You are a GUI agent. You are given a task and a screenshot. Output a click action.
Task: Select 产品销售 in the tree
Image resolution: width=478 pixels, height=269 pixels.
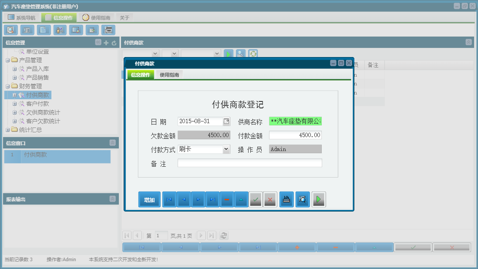(37, 77)
